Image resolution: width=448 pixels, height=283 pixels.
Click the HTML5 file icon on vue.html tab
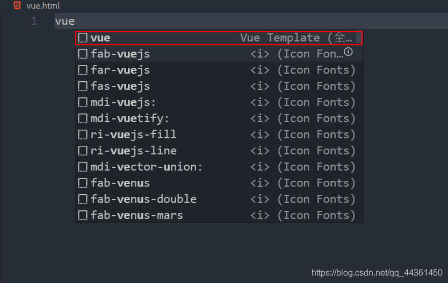coord(18,6)
